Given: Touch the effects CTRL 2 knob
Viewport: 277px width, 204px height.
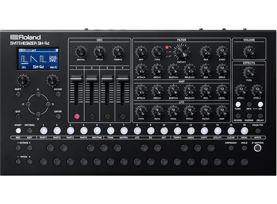Looking at the screenshot, I should coord(257,90).
